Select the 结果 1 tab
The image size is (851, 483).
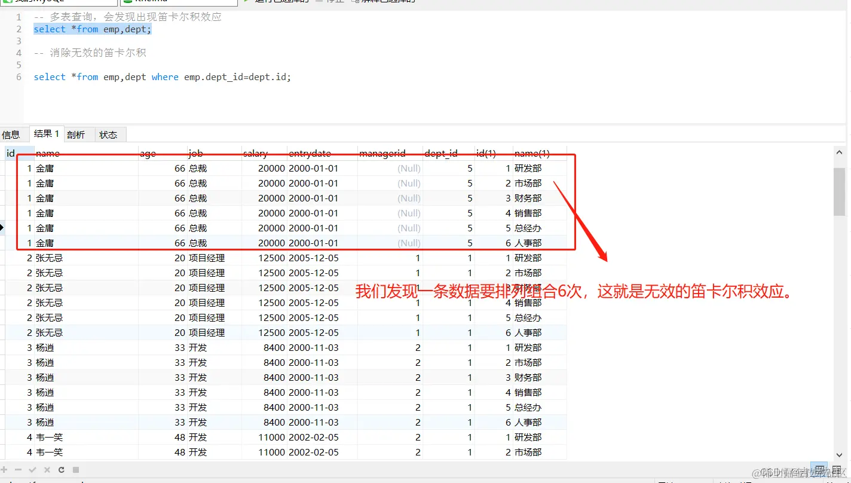click(x=47, y=134)
